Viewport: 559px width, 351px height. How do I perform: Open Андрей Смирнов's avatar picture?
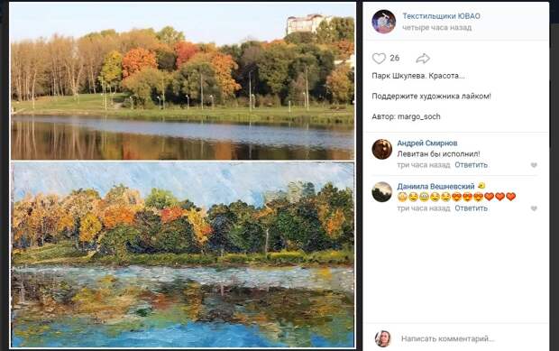[x=381, y=149]
